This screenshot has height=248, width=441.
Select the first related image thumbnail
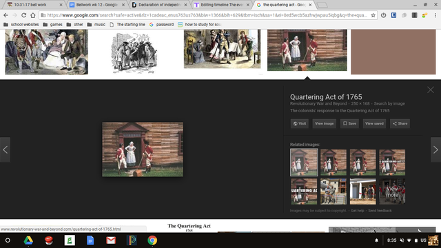(x=304, y=163)
